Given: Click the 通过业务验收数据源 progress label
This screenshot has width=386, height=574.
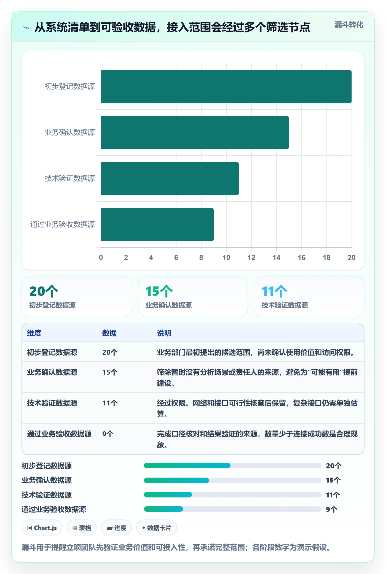Looking at the screenshot, I should (54, 509).
